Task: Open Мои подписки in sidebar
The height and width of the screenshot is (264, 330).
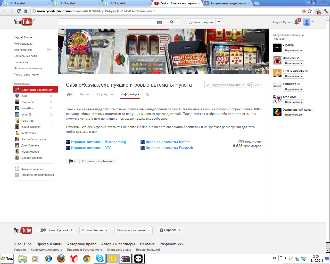Action: point(23,50)
